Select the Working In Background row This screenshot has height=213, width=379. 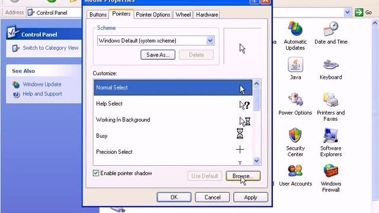(173, 120)
